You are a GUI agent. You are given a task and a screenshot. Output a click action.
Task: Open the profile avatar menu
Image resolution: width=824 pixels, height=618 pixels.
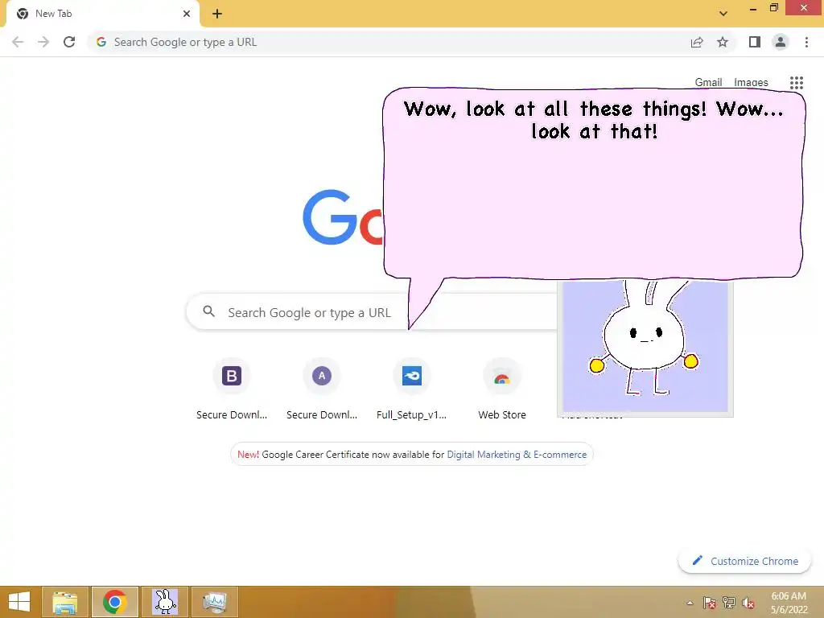[781, 42]
